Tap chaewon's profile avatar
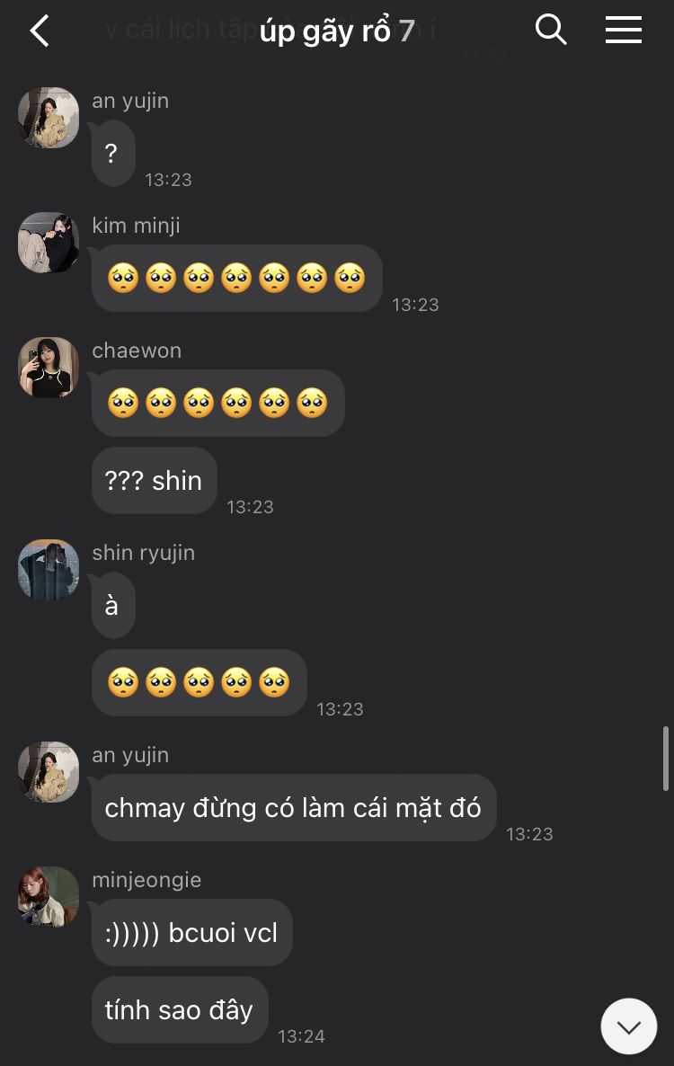This screenshot has width=674, height=1066. (x=49, y=368)
